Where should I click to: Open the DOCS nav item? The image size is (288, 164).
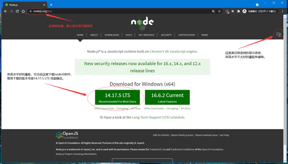click(x=129, y=35)
